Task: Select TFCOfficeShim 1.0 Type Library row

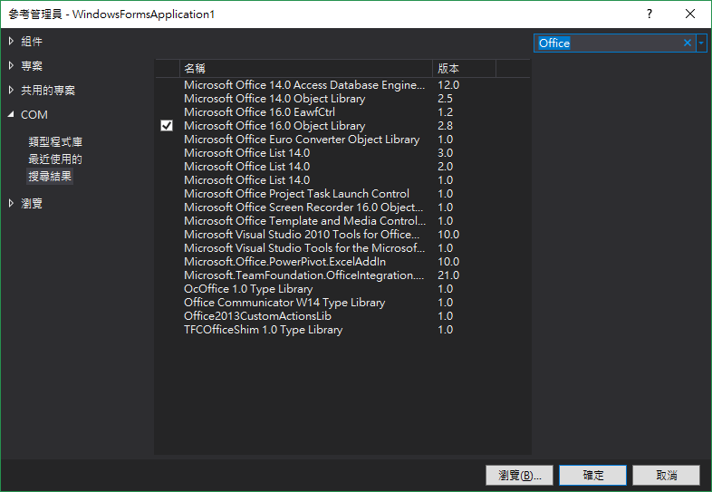Action: pos(342,330)
